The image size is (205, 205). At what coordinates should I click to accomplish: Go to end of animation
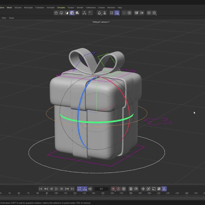72,189
